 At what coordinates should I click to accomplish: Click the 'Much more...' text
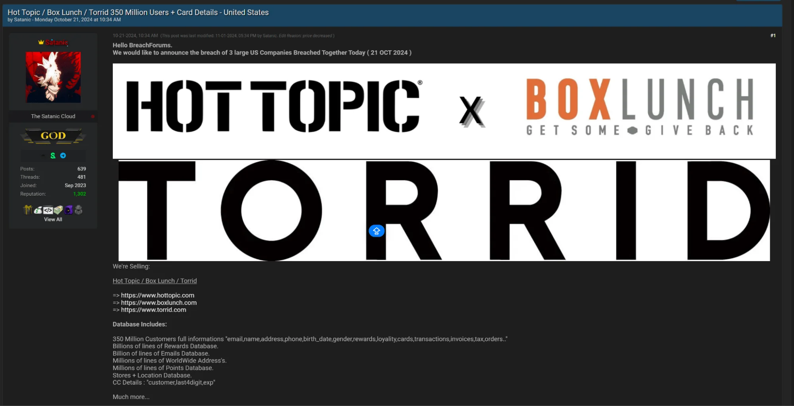pyautogui.click(x=131, y=397)
